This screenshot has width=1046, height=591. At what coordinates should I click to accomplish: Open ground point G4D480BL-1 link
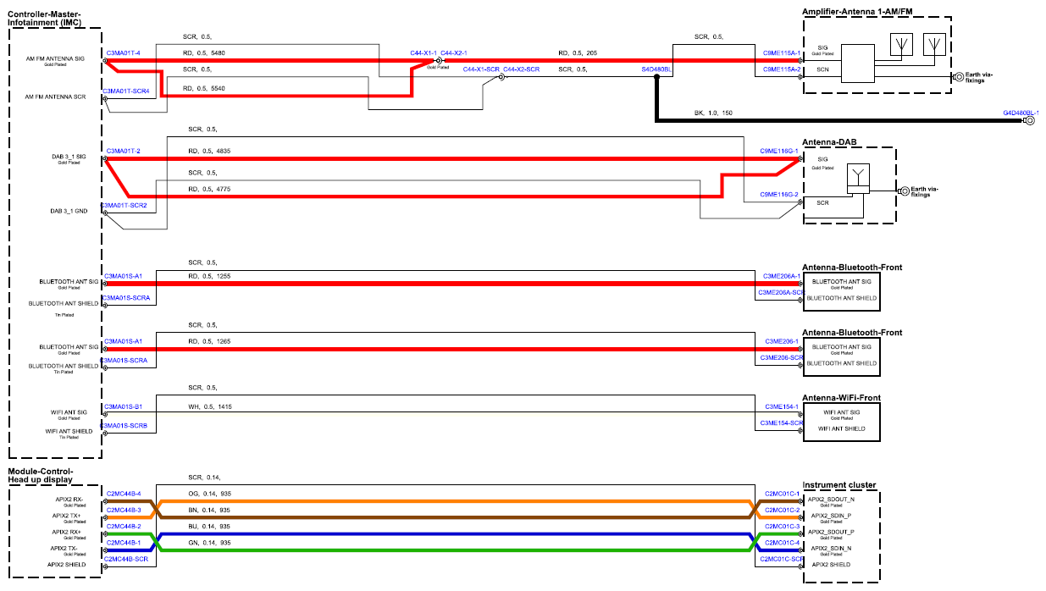(1021, 113)
